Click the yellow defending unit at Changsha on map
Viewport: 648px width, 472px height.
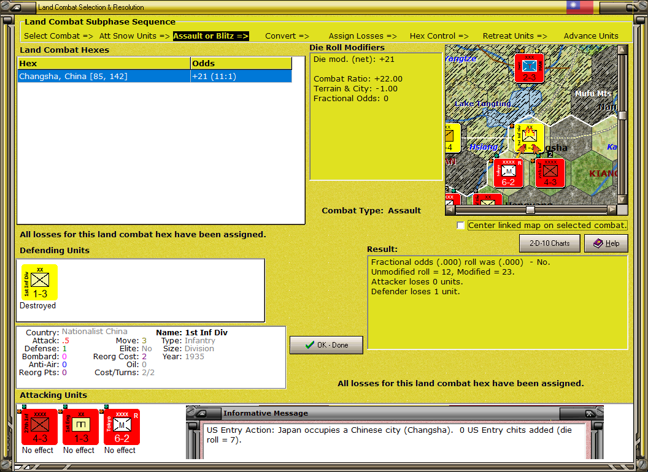click(x=530, y=138)
